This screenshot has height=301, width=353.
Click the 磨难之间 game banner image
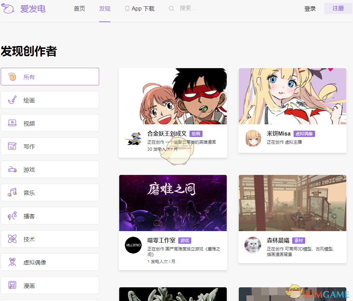(x=173, y=203)
